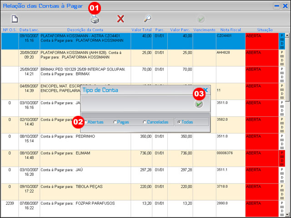Click the Valor Total column header
The image size is (291, 218).
(x=141, y=30)
